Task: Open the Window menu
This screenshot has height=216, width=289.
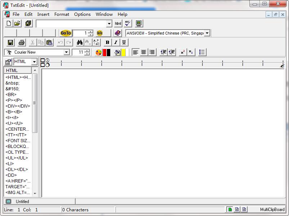Action: (104, 14)
